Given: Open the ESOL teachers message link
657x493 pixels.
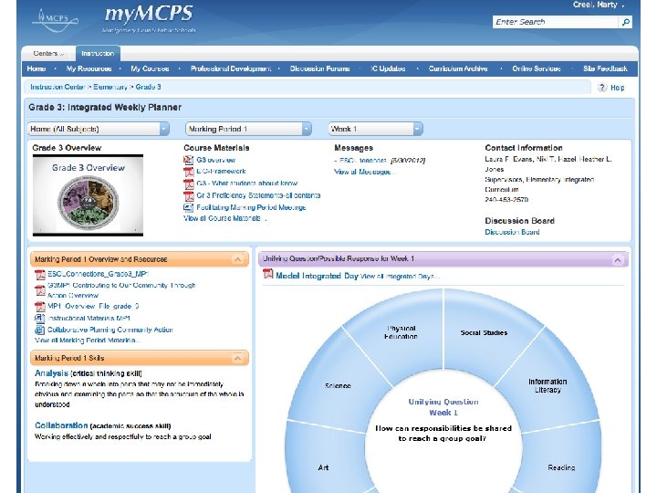Looking at the screenshot, I should click(x=363, y=160).
